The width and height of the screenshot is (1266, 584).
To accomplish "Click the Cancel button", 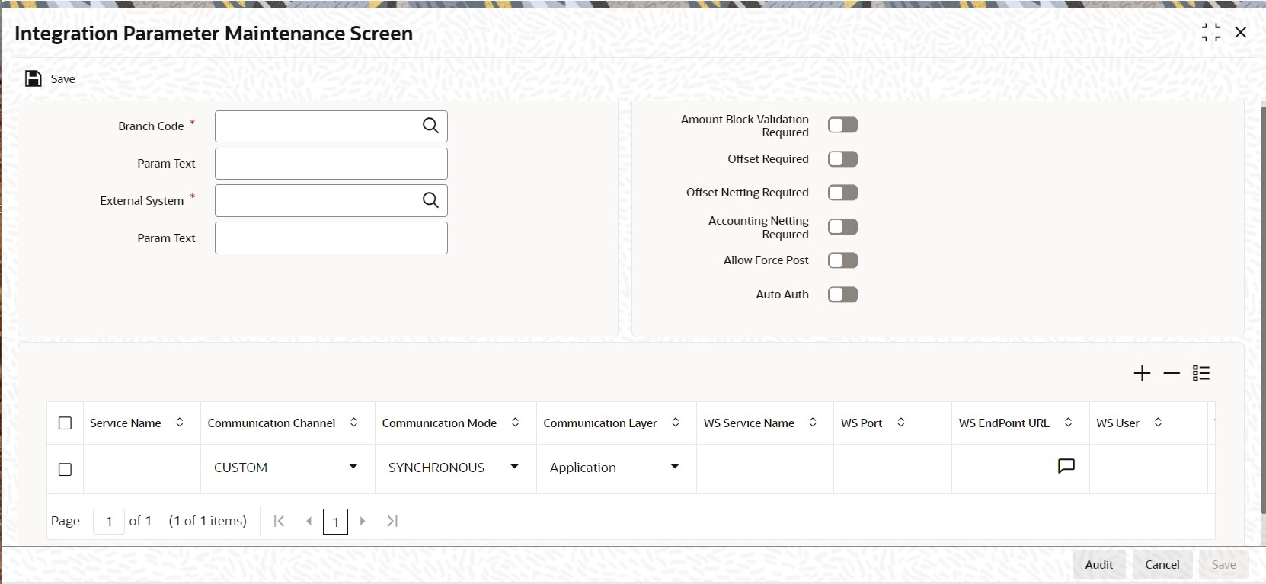I will pos(1162,564).
